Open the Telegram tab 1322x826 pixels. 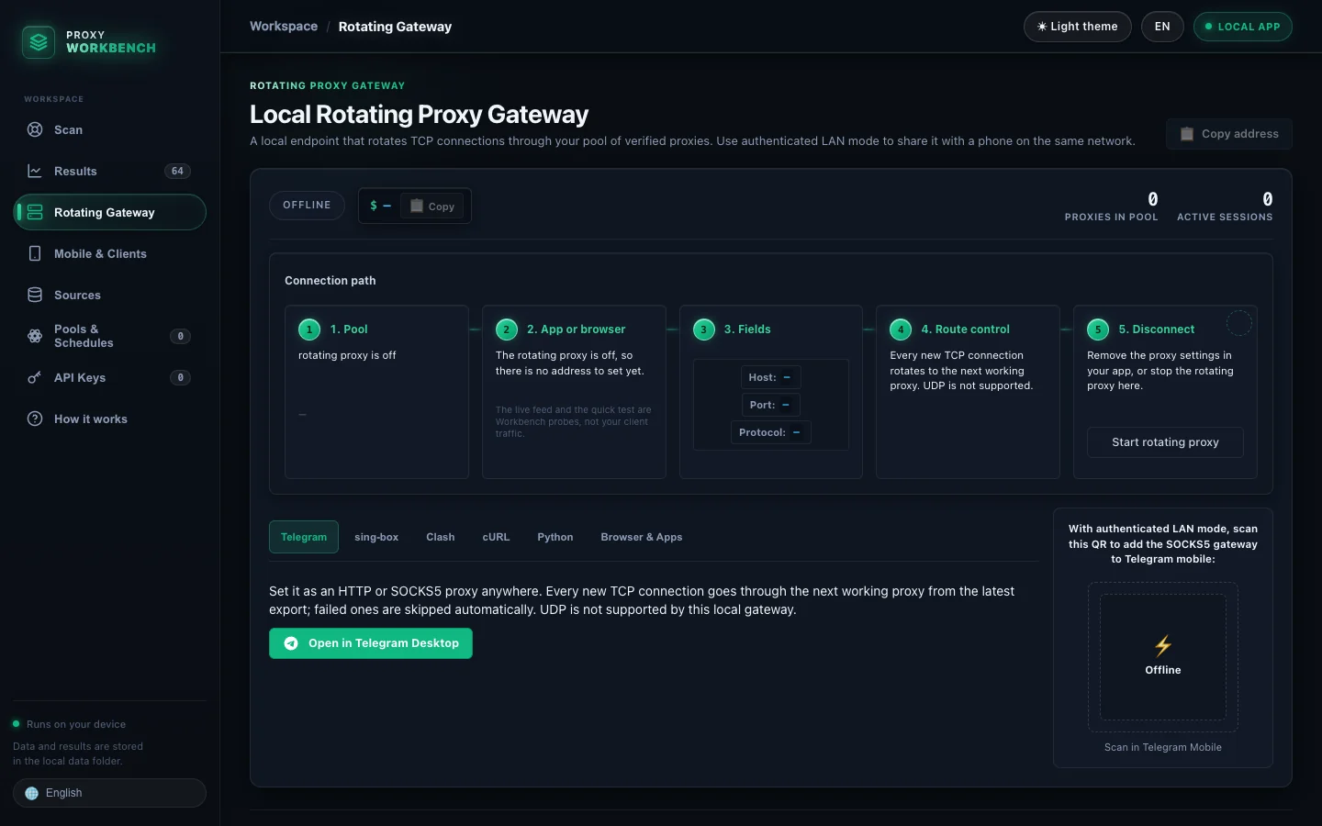tap(304, 537)
